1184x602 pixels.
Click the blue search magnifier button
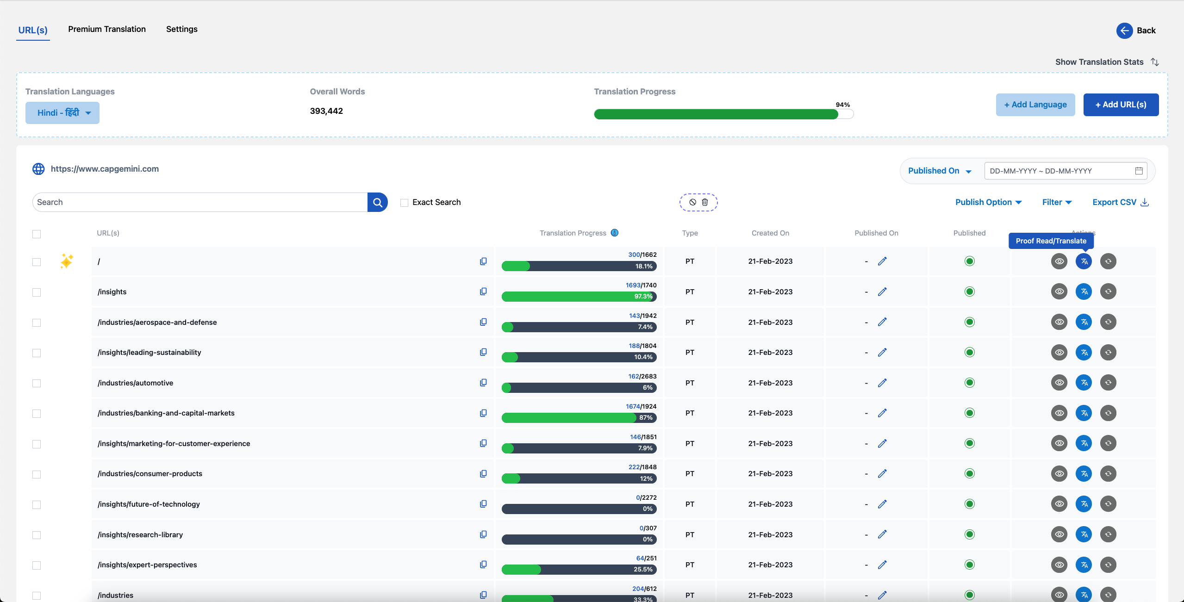click(x=378, y=202)
